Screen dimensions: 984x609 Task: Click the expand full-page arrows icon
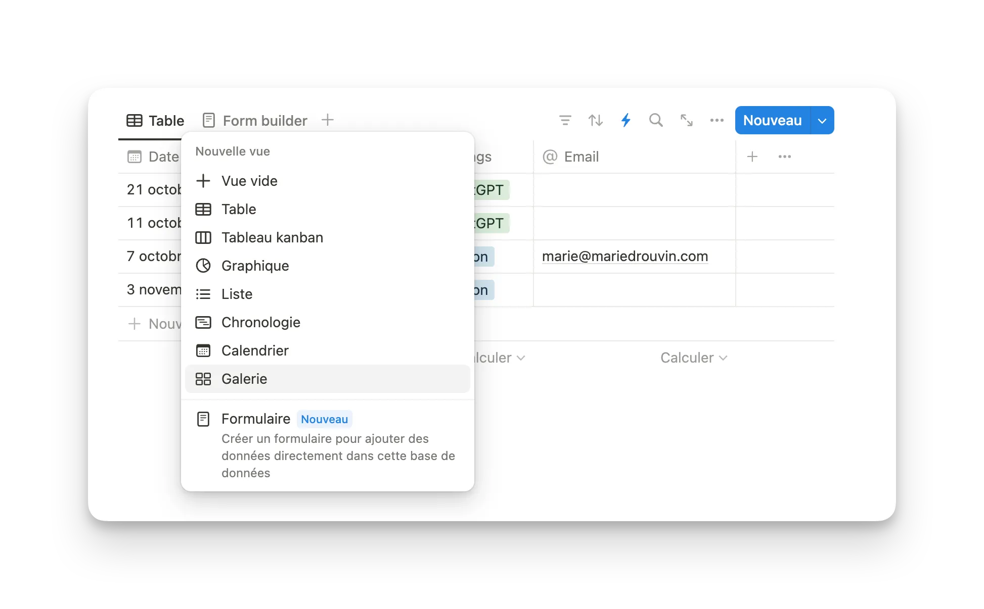[686, 120]
